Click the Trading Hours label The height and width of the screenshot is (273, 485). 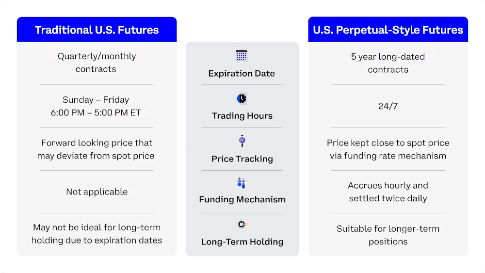(242, 116)
